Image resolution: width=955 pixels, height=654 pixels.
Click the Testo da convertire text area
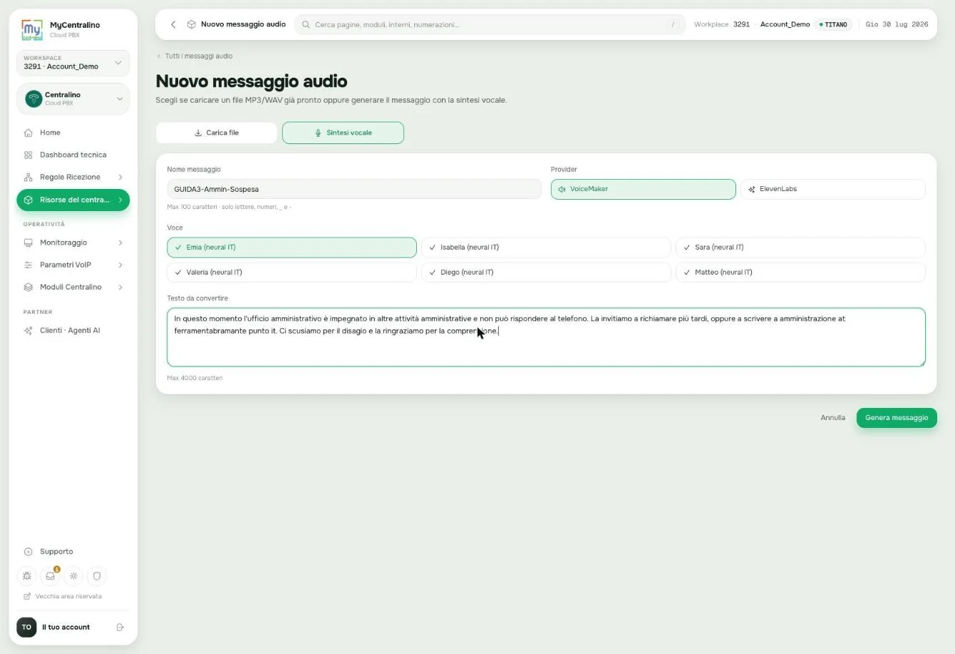pyautogui.click(x=546, y=337)
